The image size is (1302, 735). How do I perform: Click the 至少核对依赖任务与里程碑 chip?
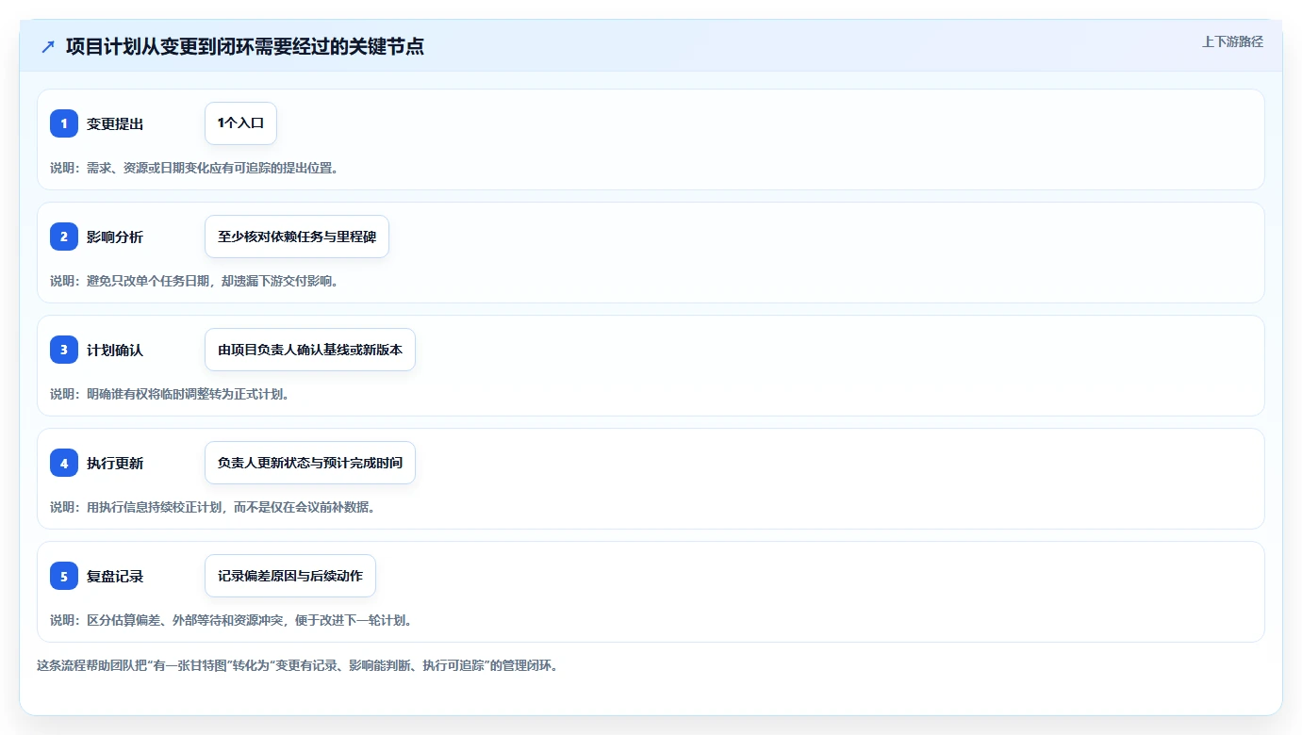click(297, 237)
